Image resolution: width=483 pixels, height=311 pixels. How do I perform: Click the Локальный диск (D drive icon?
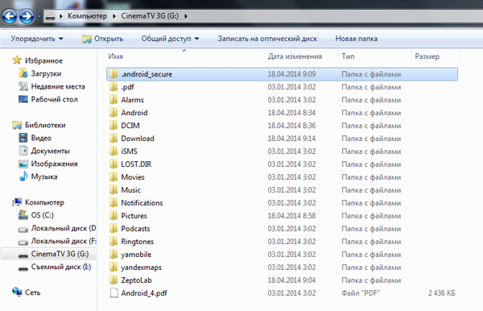point(23,230)
